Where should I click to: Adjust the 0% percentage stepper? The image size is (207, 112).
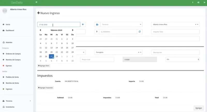[198, 60]
